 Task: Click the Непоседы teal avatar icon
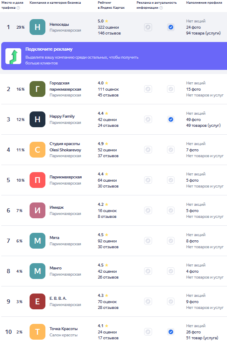click(37, 27)
